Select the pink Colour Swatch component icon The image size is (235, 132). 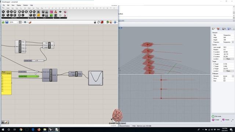coord(51,12)
